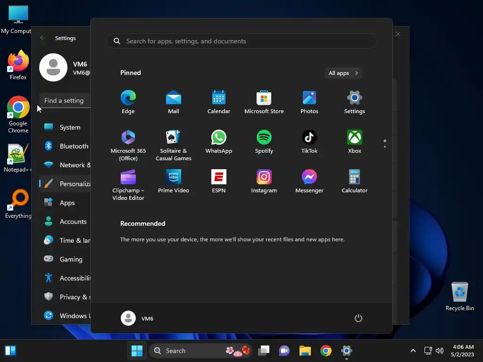Screen dimensions: 483x362
Task: Select Recycle Bin on desktop
Action: pos(459,296)
